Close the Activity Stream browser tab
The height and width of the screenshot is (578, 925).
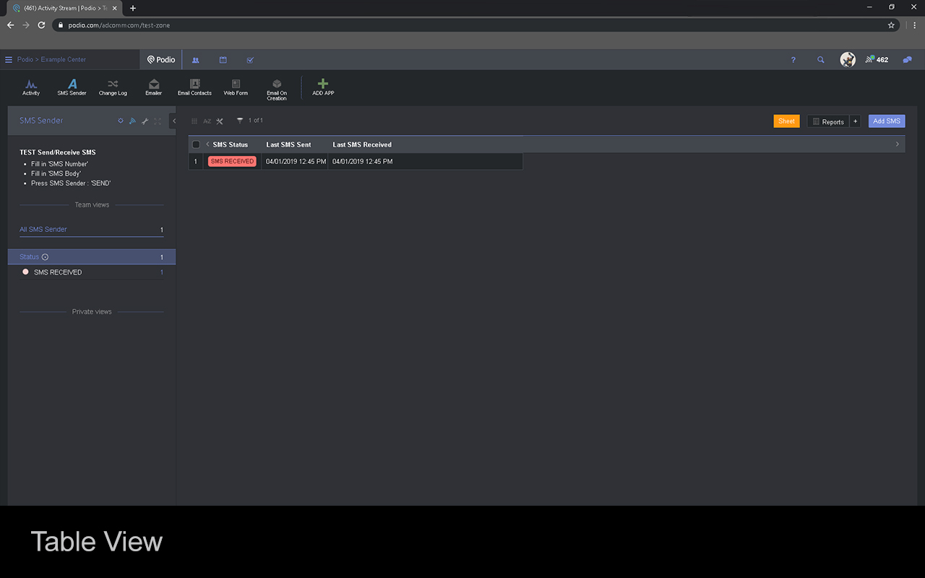pyautogui.click(x=114, y=8)
